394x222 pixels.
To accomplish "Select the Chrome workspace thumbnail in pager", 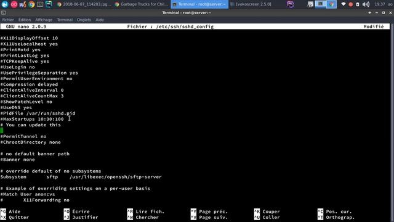I will [331, 4].
